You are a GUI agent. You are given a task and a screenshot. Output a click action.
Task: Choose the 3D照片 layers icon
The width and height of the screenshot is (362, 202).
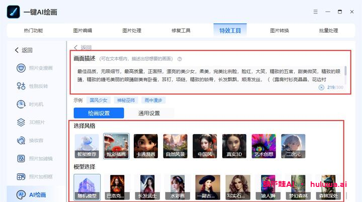pyautogui.click(x=21, y=122)
